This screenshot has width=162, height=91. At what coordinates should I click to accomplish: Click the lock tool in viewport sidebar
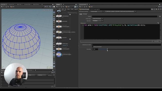coord(54,17)
